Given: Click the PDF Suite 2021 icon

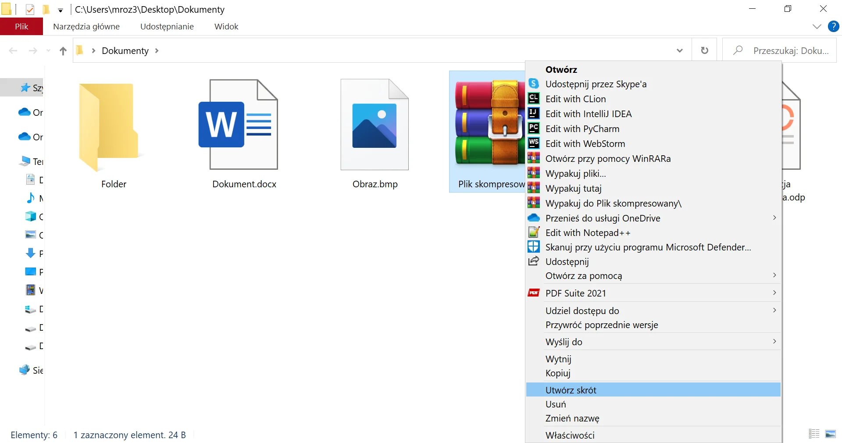Looking at the screenshot, I should (534, 293).
